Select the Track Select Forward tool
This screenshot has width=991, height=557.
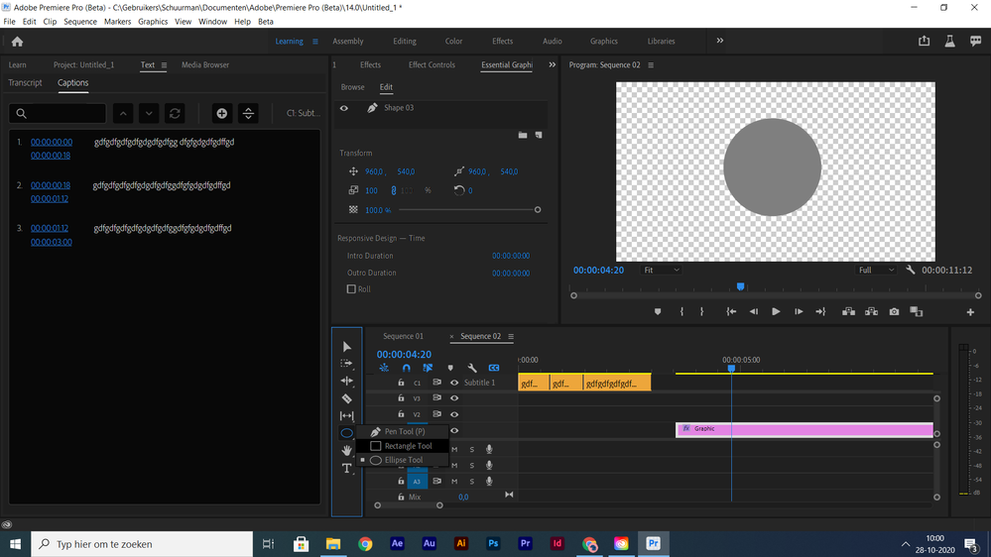click(346, 363)
